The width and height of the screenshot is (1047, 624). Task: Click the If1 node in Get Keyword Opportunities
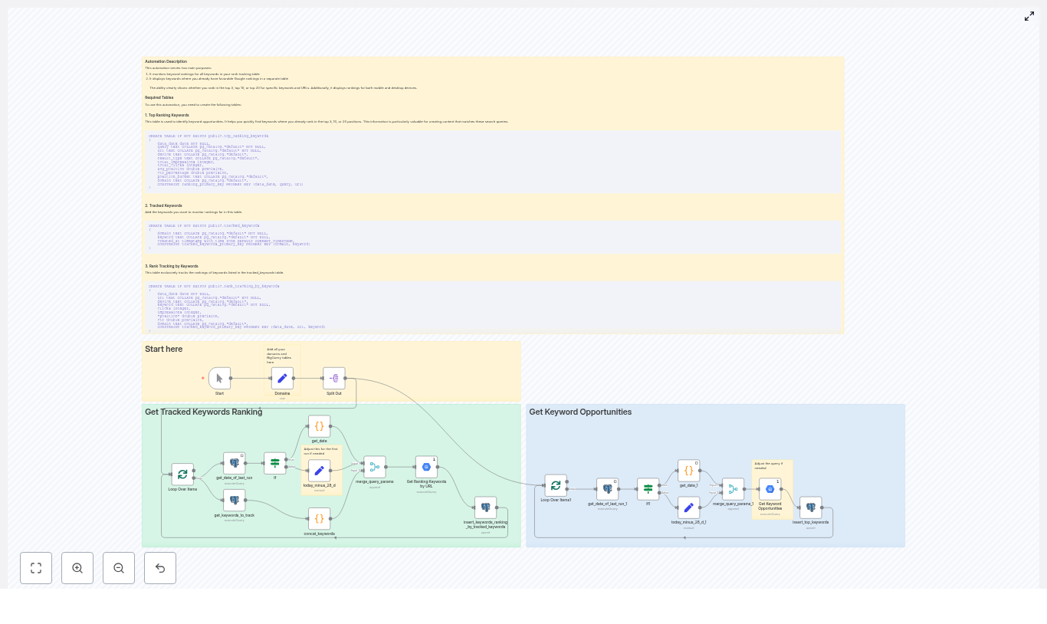pos(648,488)
